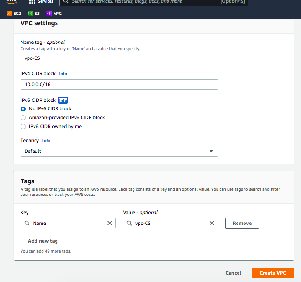Click the magnifier icon in Key field
301x282 pixels.
point(27,223)
